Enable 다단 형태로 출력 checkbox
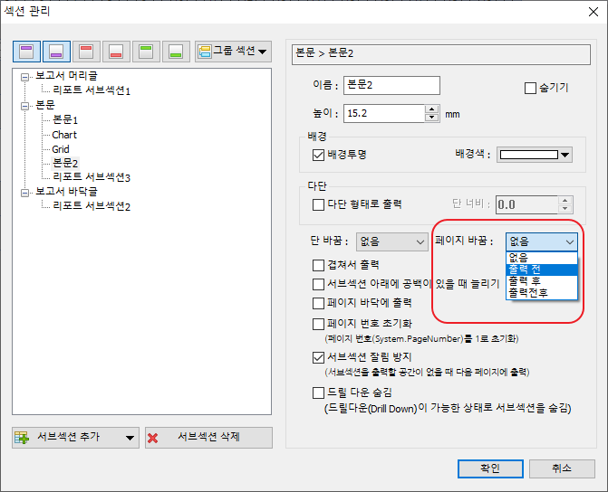Viewport: 608px width, 492px height. [x=318, y=204]
